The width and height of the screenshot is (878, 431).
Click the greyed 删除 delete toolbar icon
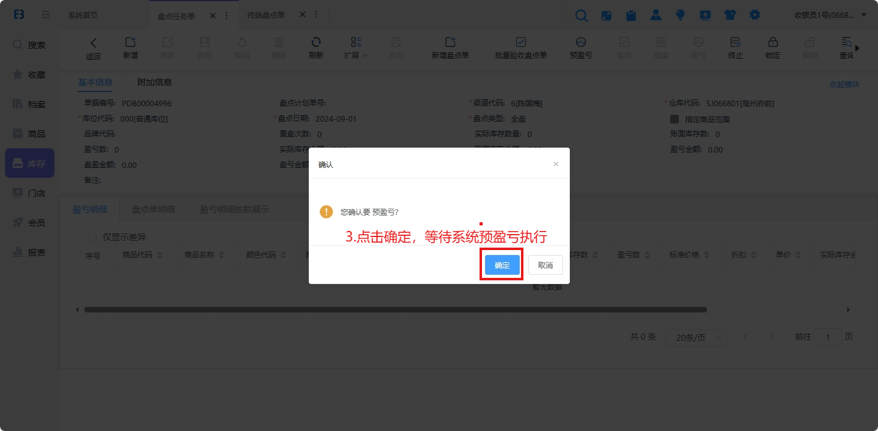(279, 42)
